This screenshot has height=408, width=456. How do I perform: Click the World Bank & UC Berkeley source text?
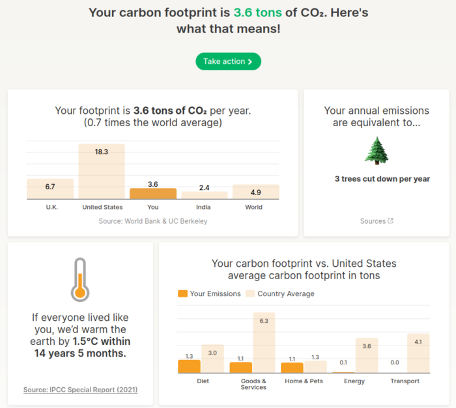tap(153, 221)
